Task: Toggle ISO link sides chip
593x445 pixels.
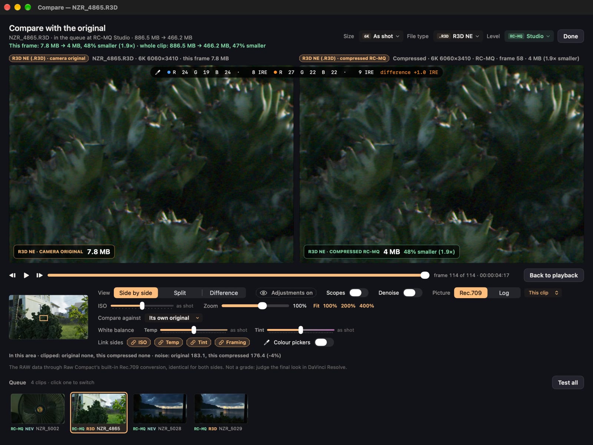Action: click(x=139, y=342)
